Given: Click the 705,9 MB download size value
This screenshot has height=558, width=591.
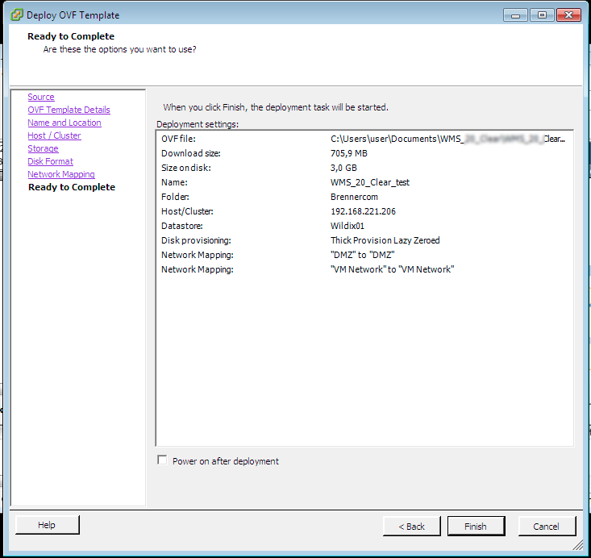Looking at the screenshot, I should [x=348, y=153].
